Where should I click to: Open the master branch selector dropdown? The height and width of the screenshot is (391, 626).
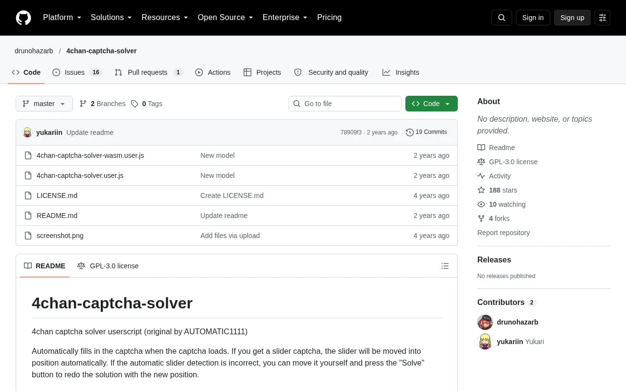tap(44, 104)
